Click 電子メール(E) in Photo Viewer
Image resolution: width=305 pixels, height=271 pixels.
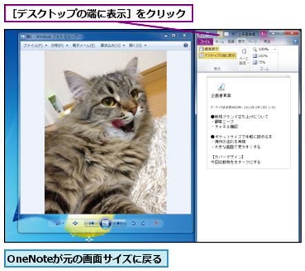pos(83,46)
